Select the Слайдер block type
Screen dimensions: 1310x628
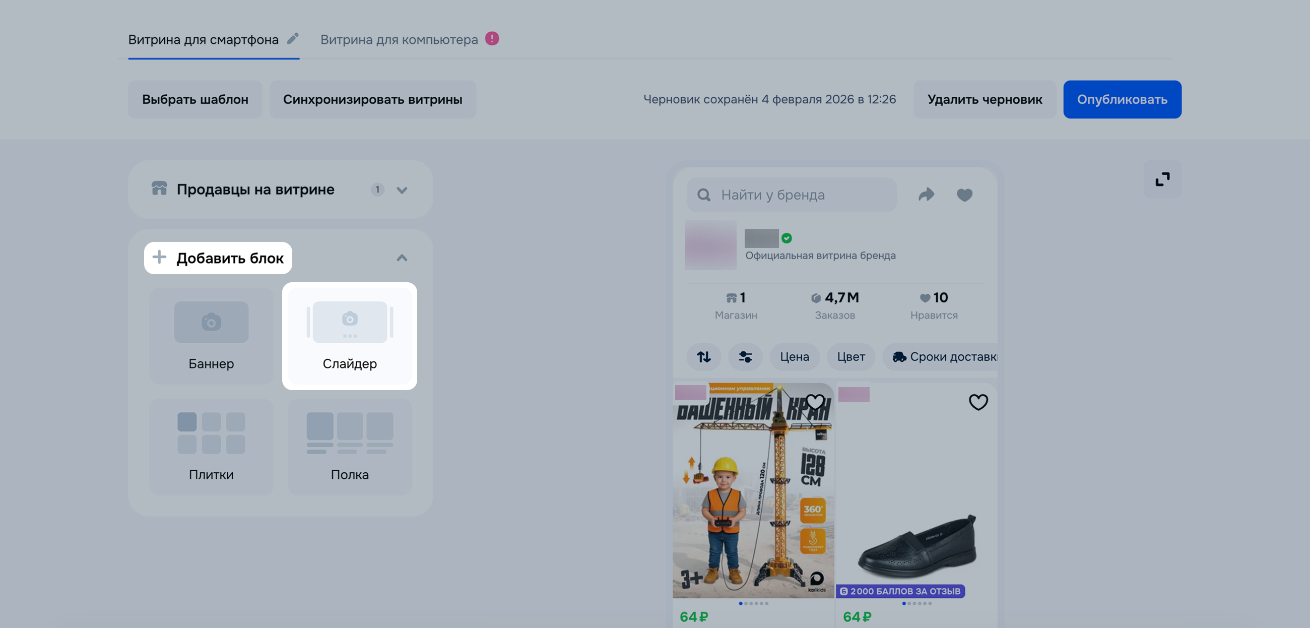coord(350,336)
